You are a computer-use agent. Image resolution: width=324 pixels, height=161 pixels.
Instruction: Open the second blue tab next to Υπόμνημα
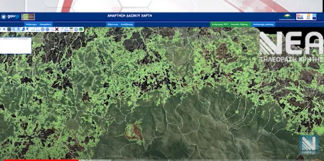pyautogui.click(x=45, y=24)
